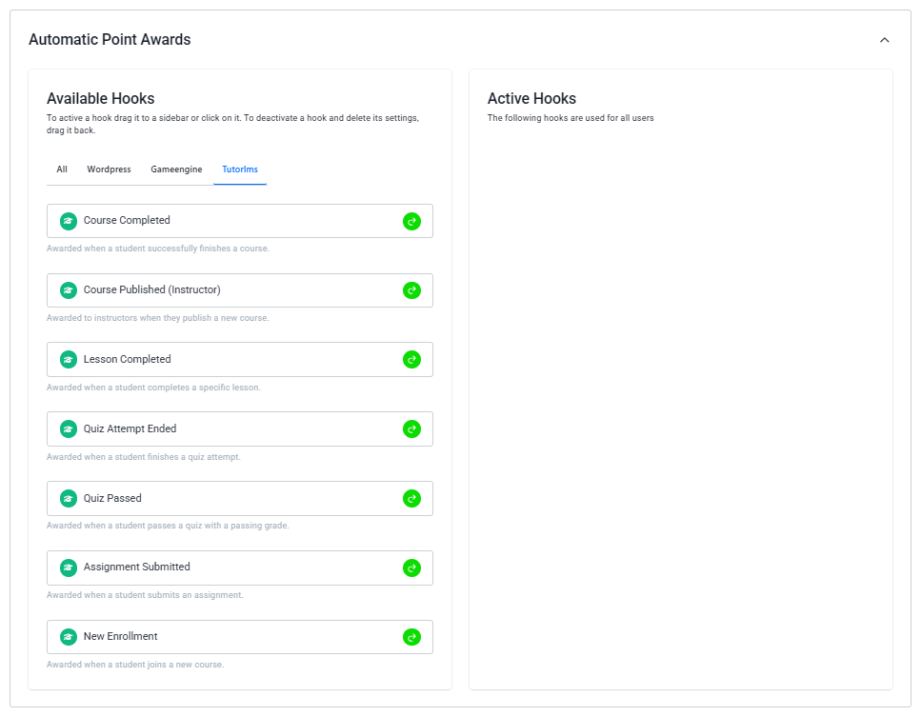Activate Quiz Passed hook with its green arrow
921x717 pixels.
click(x=411, y=499)
